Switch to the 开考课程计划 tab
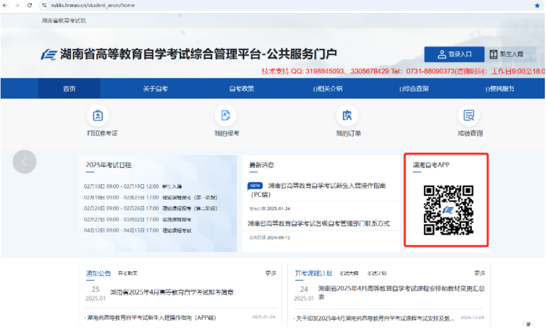This screenshot has width=546, height=335. tap(313, 274)
